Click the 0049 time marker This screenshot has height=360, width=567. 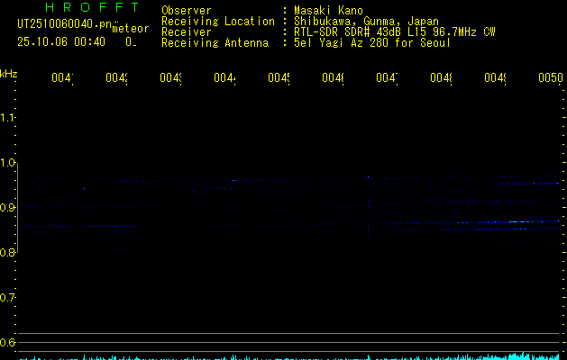point(495,77)
